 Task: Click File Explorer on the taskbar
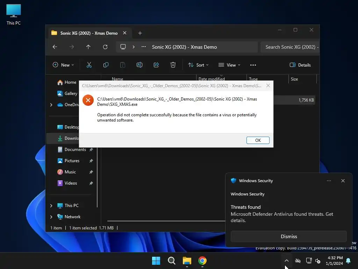[187, 261]
